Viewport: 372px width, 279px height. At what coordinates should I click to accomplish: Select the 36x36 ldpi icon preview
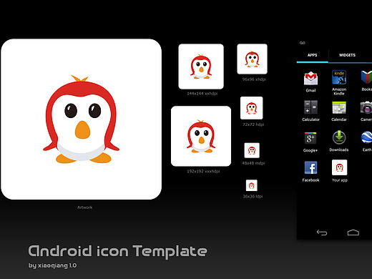click(252, 185)
